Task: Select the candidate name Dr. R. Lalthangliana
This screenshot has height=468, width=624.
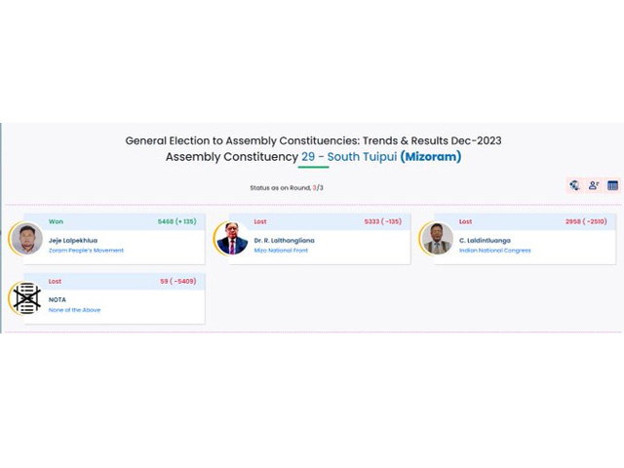Action: click(x=284, y=241)
